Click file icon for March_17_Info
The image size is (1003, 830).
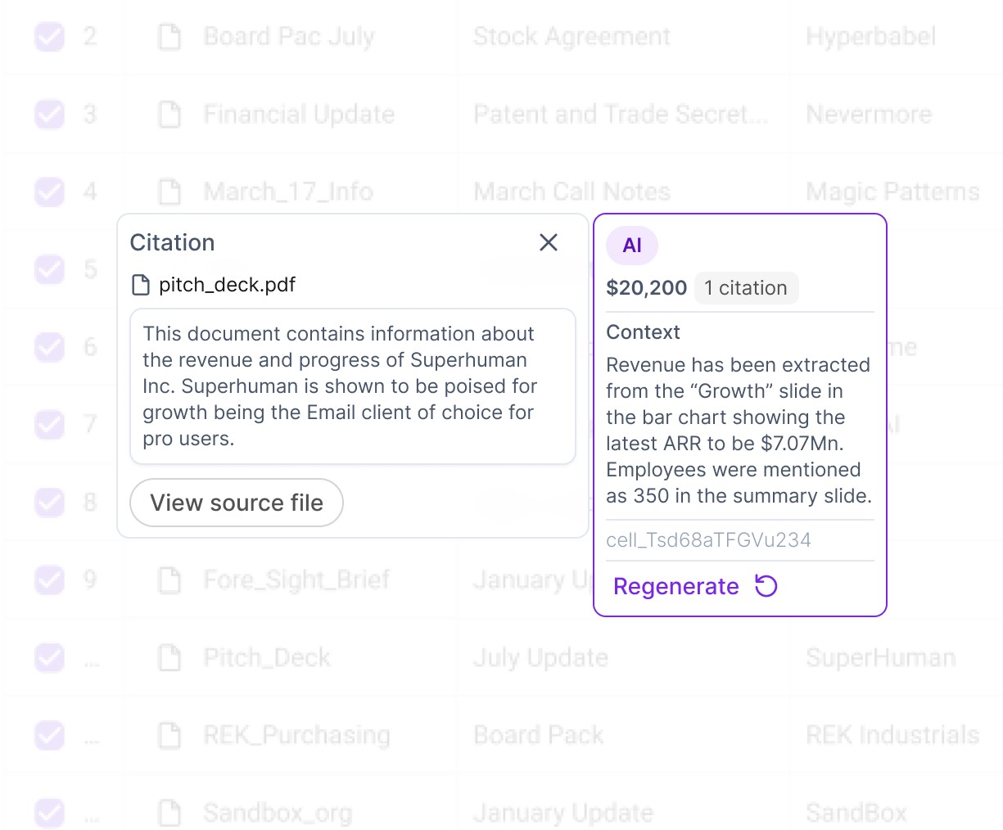click(169, 192)
